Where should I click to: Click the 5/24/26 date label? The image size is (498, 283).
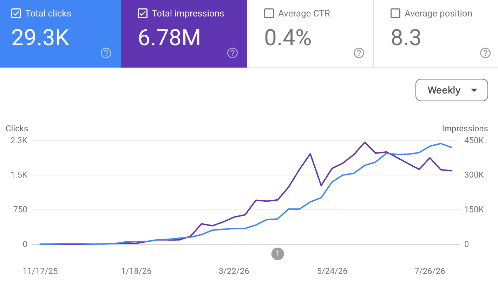pos(332,271)
